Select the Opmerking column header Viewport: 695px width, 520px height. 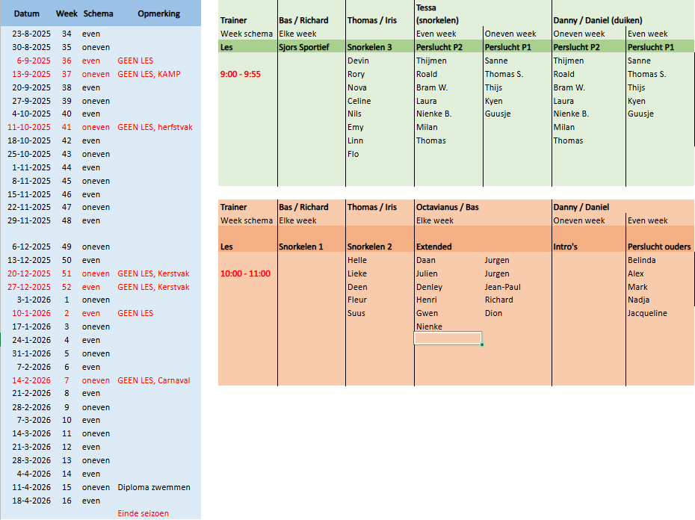[158, 13]
